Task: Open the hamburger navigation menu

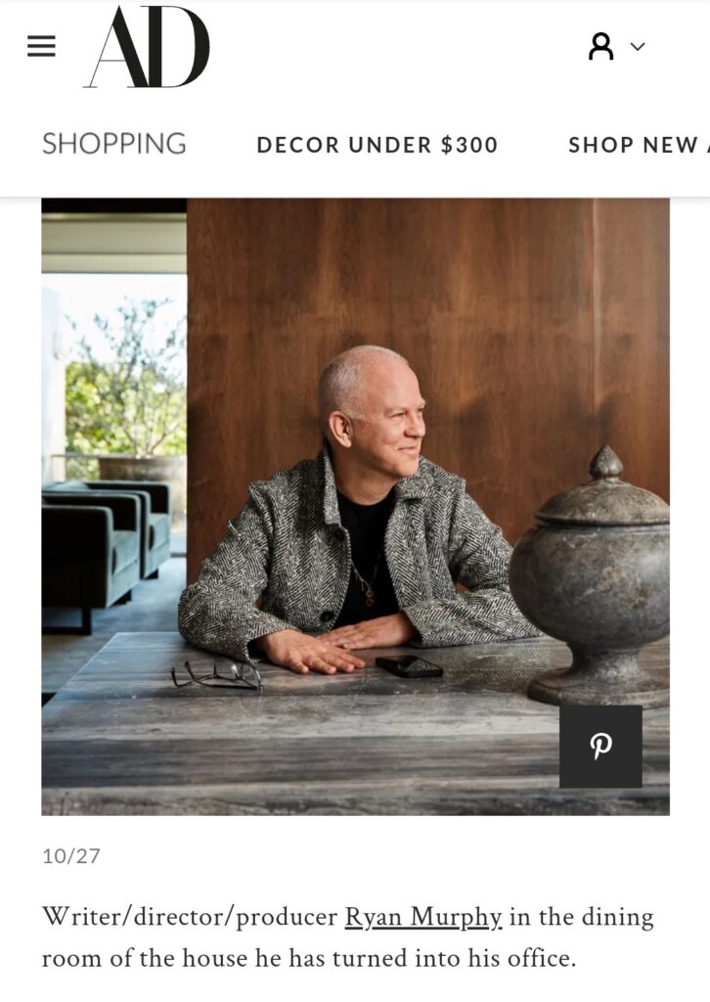Action: pyautogui.click(x=41, y=46)
